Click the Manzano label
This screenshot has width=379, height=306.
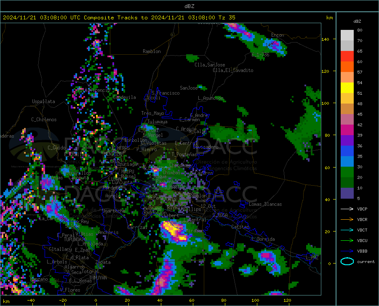[x=39, y=279]
